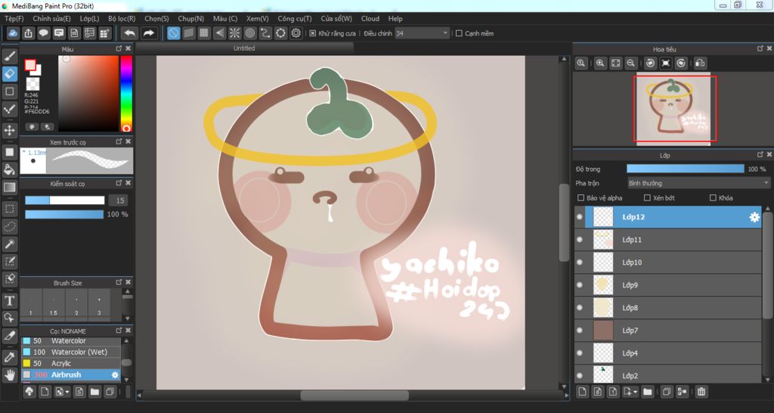
Task: Click the Navigator preview thumbnail
Action: pos(673,109)
